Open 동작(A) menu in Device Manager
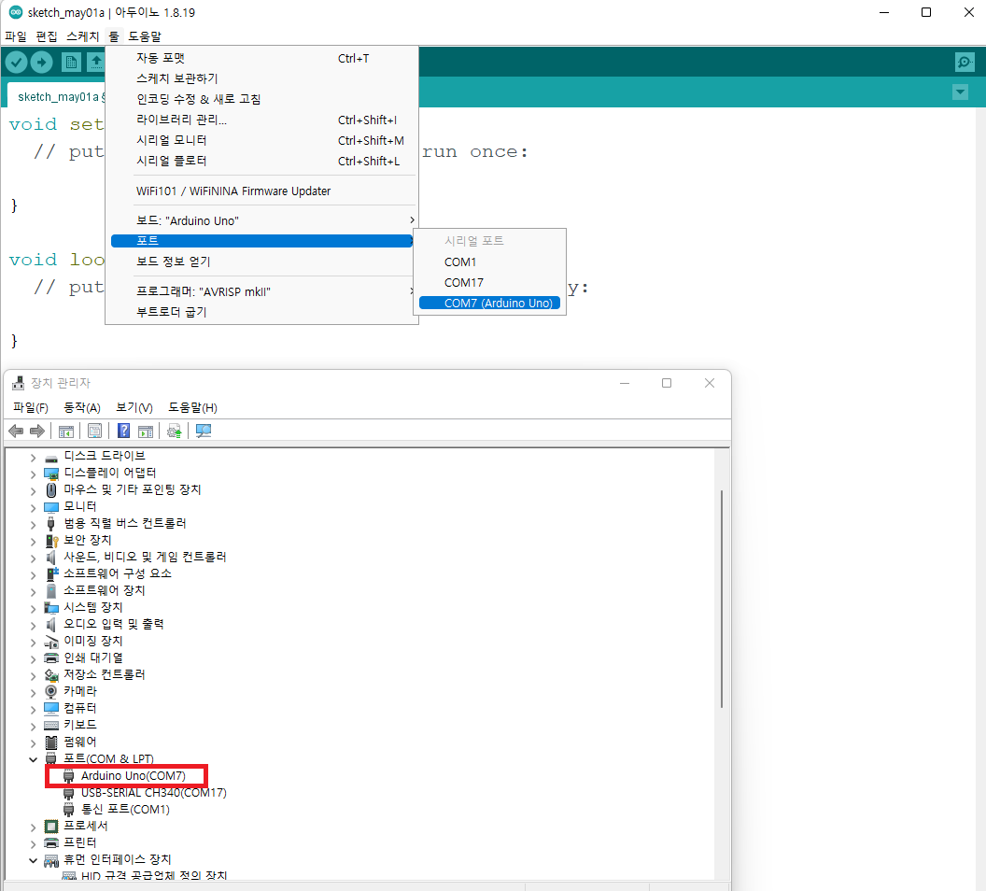 pyautogui.click(x=82, y=407)
